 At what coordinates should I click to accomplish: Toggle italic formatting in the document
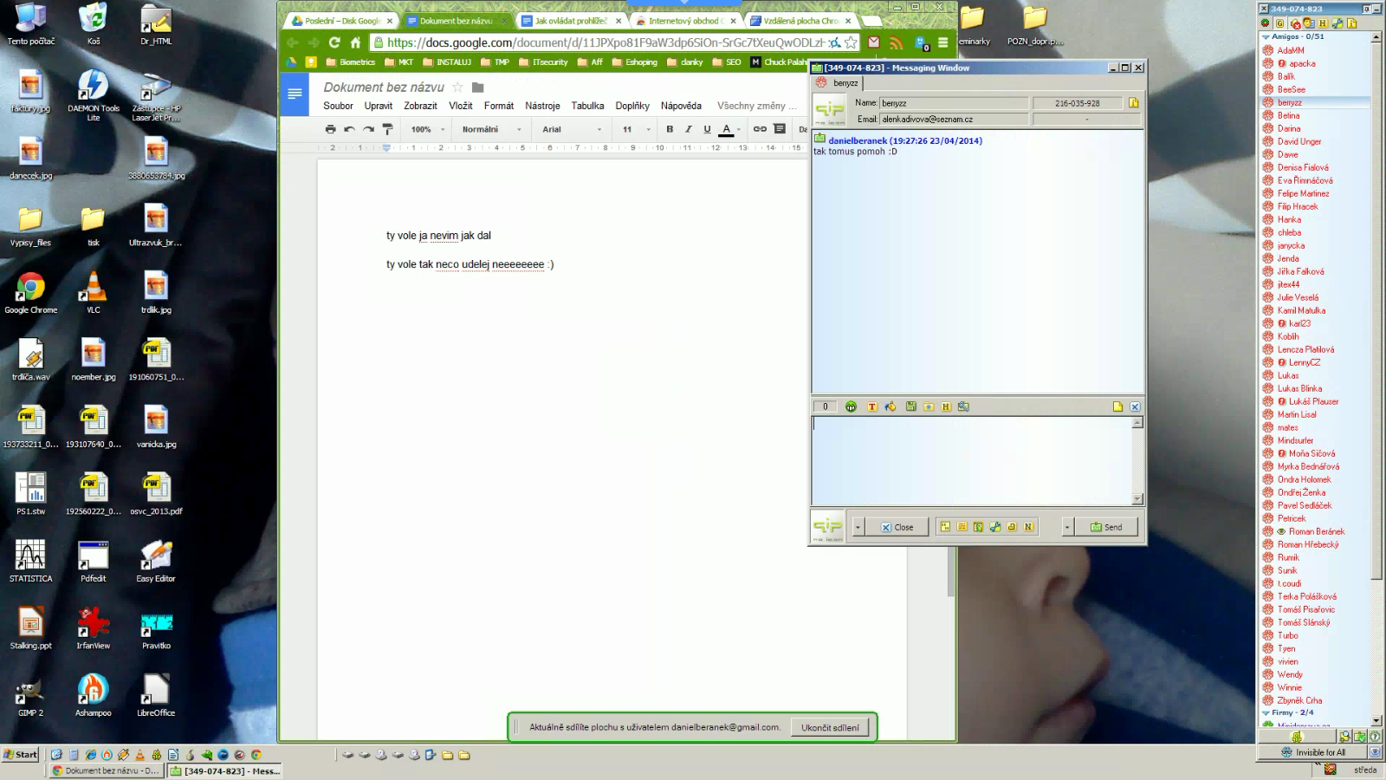689,129
